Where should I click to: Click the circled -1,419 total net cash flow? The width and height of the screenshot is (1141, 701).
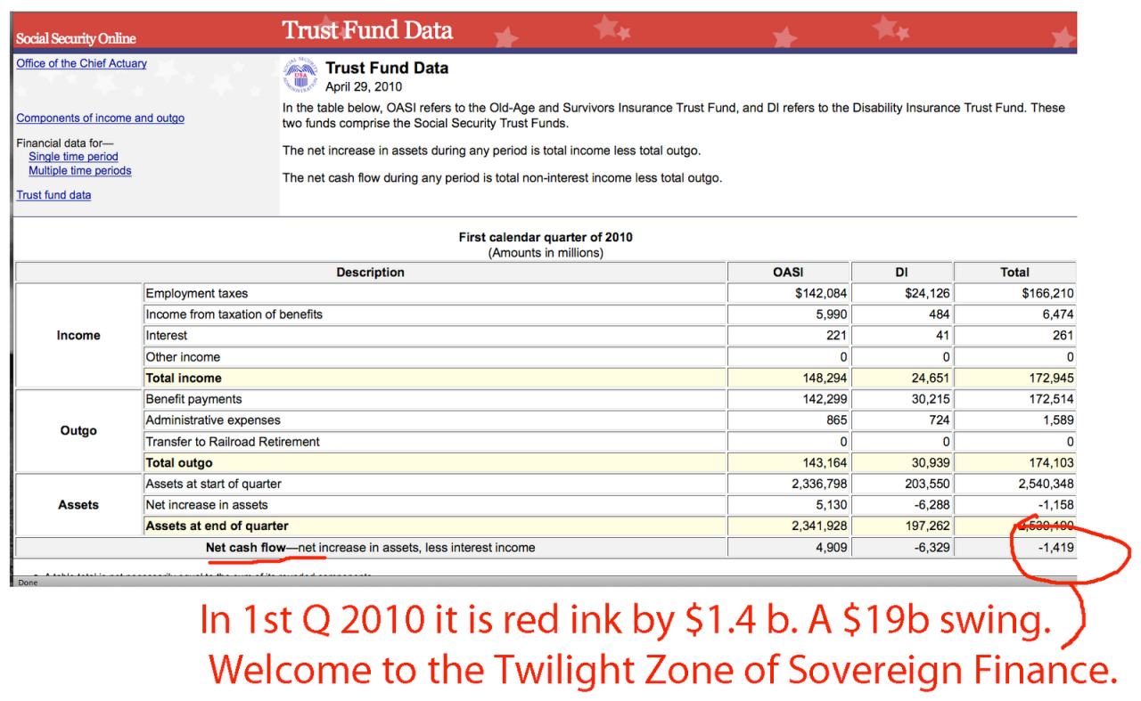(x=1055, y=548)
